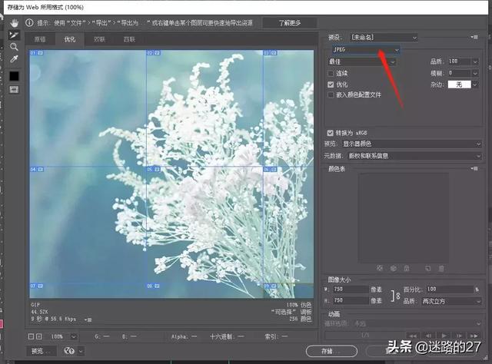
Task: Select the Slice Select tool
Action: pyautogui.click(x=13, y=35)
